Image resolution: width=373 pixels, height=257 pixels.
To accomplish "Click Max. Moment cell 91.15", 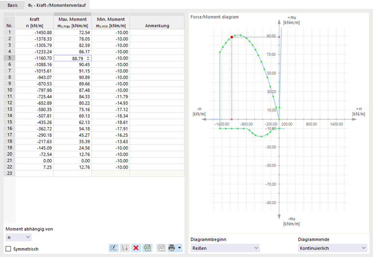I will [x=73, y=71].
